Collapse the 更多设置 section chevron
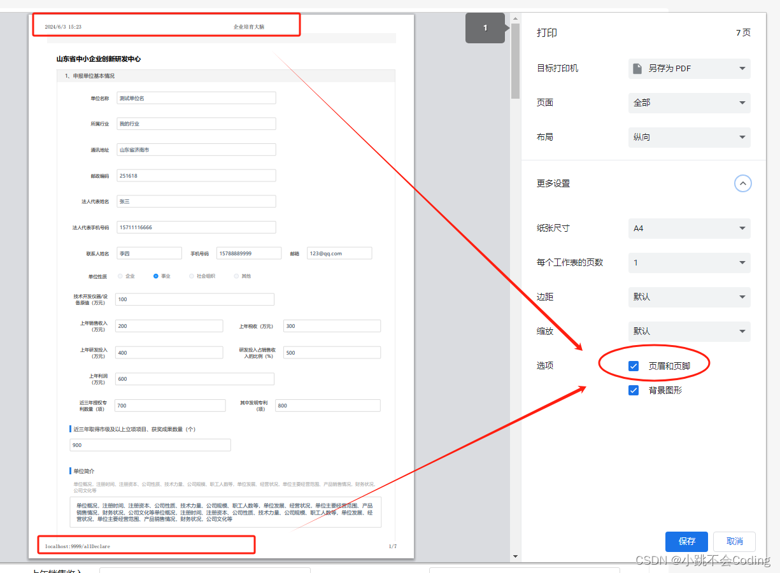The image size is (780, 573). coord(742,183)
